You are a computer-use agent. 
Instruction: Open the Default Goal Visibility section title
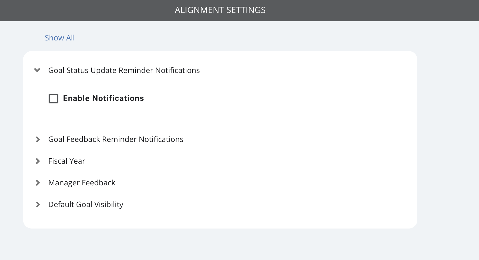86,204
